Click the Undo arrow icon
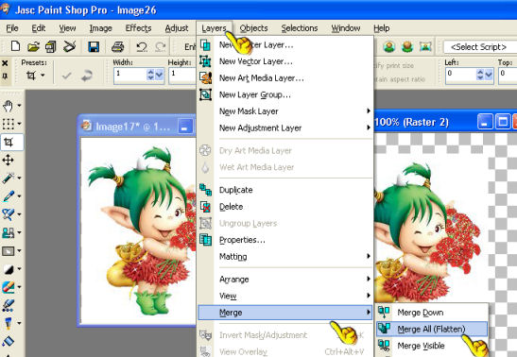Screen dimensions: 517x357 coord(142,47)
